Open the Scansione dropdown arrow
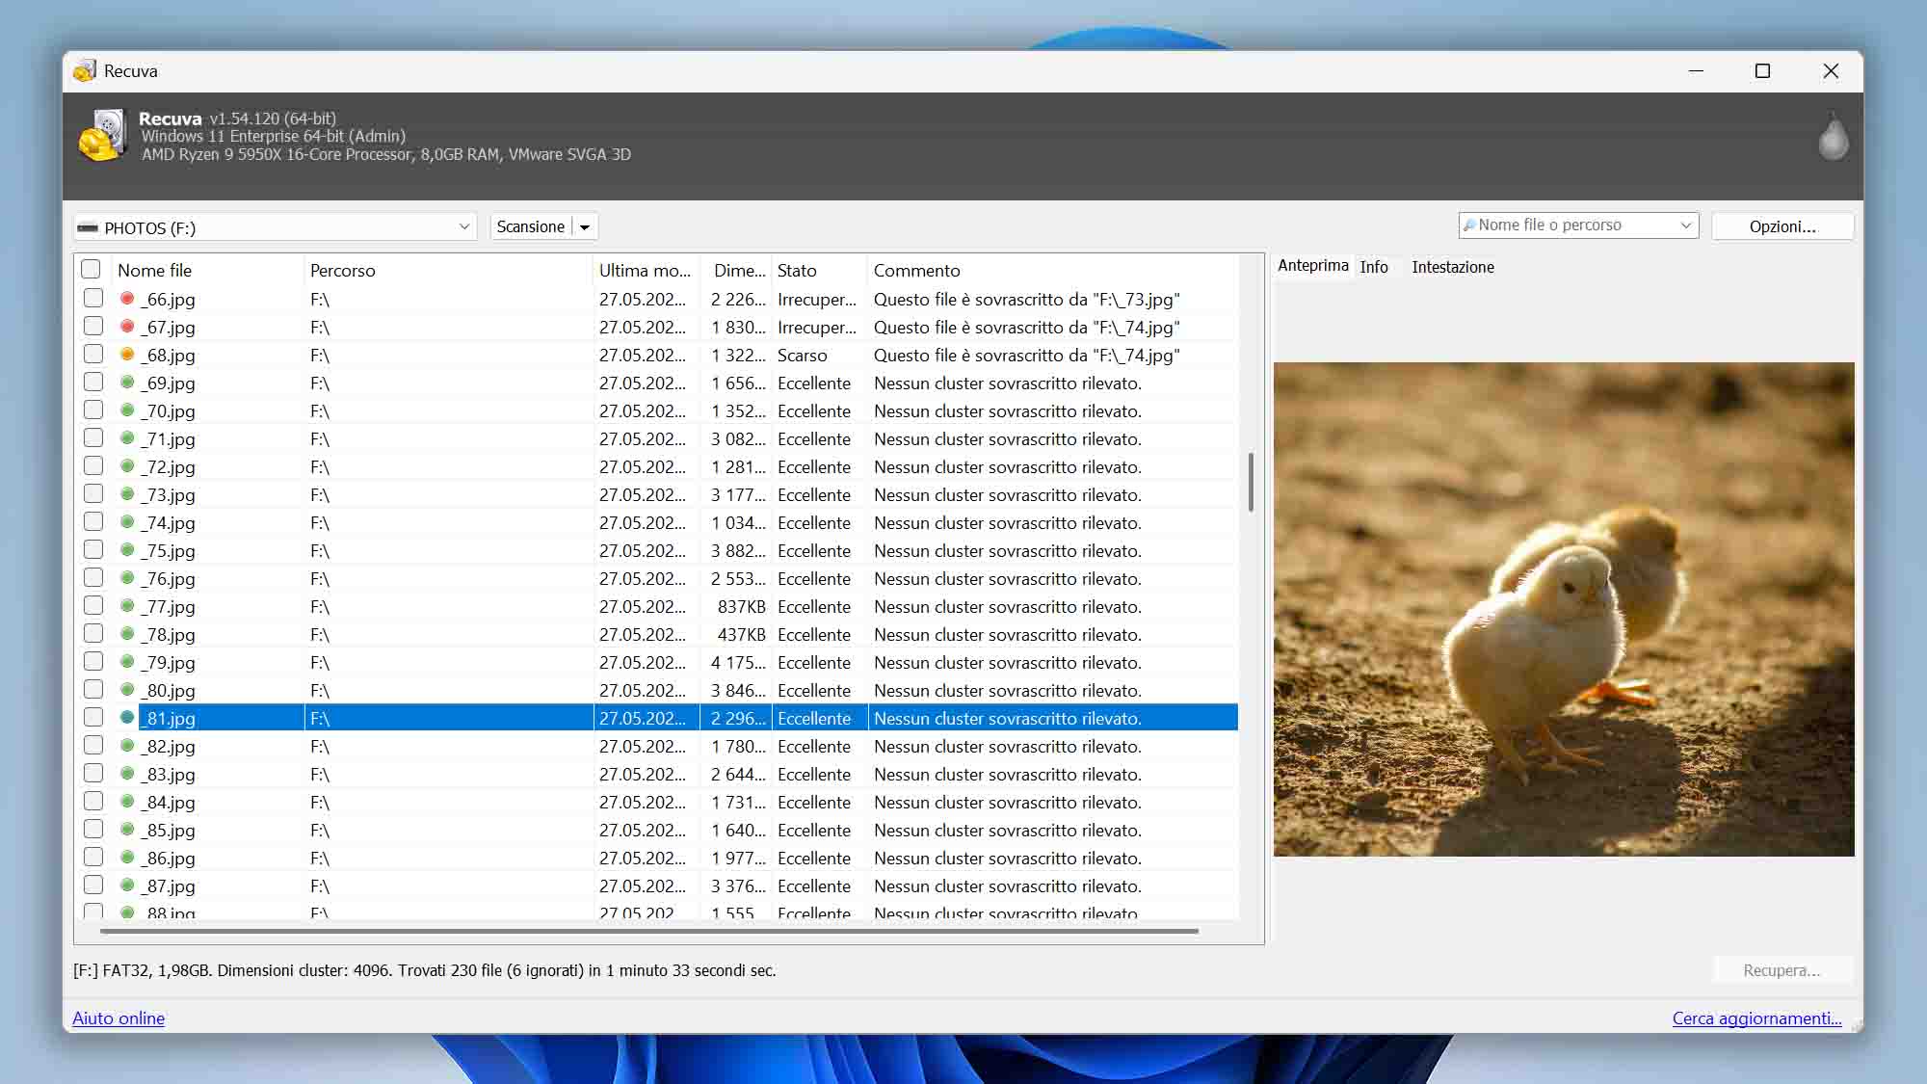This screenshot has width=1927, height=1084. tap(584, 225)
